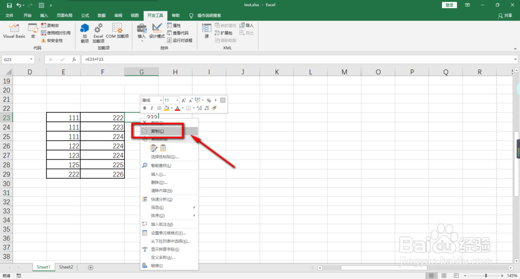The width and height of the screenshot is (520, 279).
Task: Open 宏安全性 (Macro Security) settings
Action: (52, 41)
